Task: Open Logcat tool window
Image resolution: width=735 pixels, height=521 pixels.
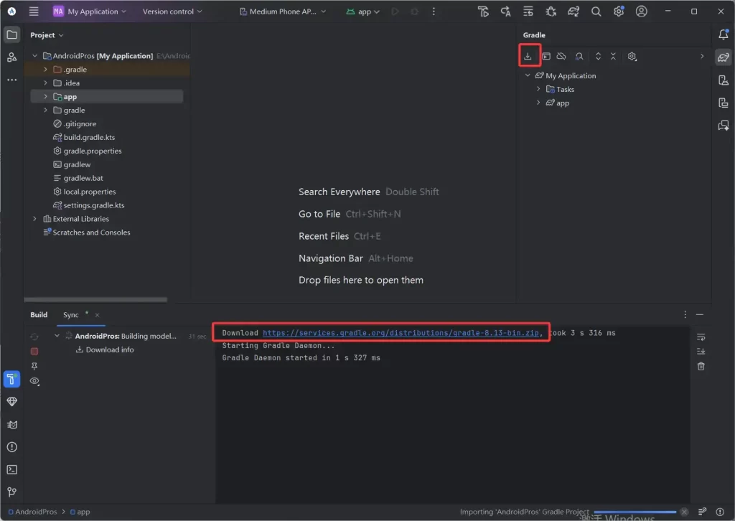Action: pyautogui.click(x=11, y=425)
